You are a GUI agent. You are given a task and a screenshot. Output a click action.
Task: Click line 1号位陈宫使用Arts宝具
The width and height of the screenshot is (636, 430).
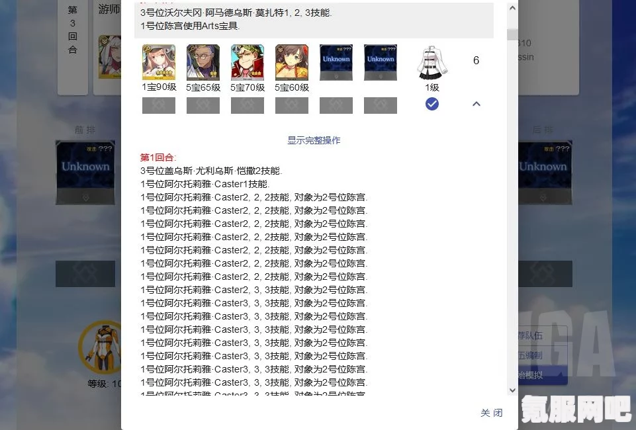coord(190,26)
